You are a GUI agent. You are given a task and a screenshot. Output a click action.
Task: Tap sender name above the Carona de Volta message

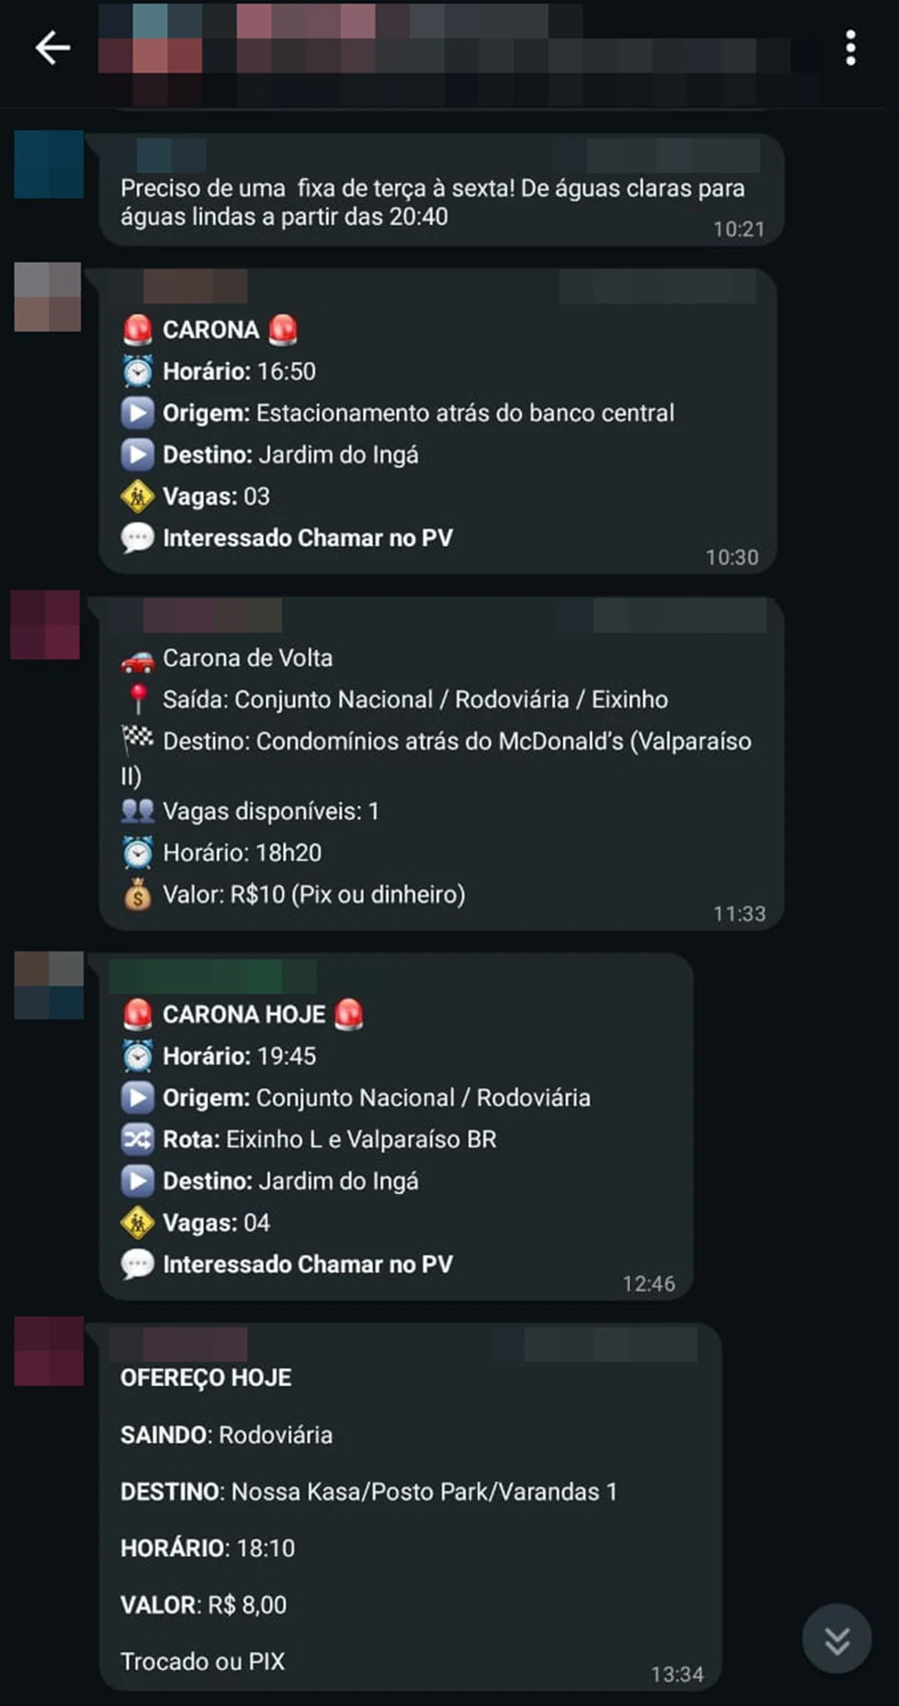tap(212, 616)
